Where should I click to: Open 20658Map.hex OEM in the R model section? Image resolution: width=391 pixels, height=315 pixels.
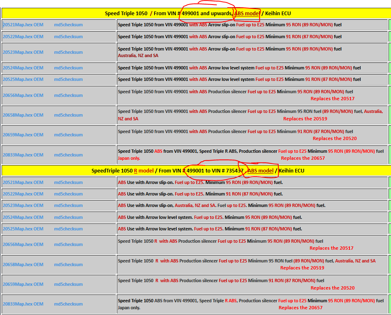pyautogui.click(x=23, y=264)
